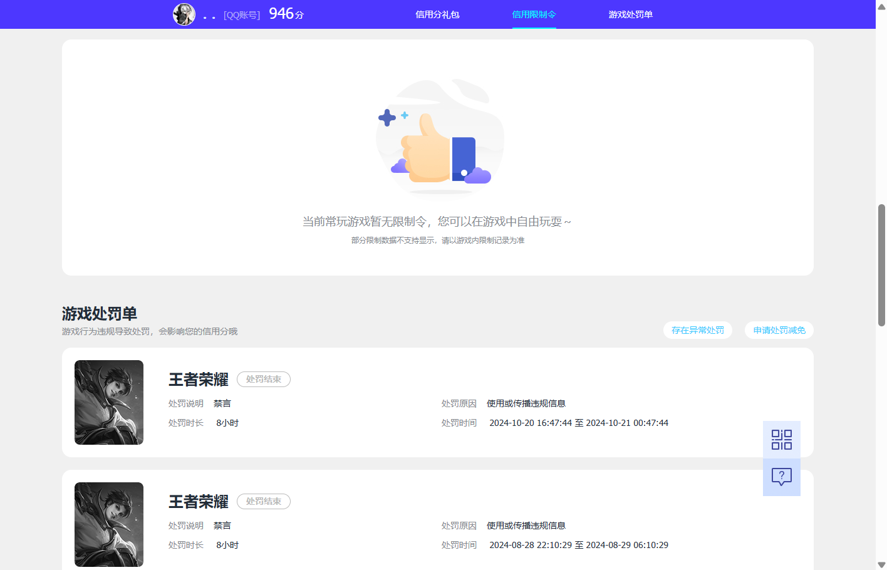Viewport: 887px width, 570px height.
Task: Switch to the 游戏处罚单 tab
Action: 630,14
